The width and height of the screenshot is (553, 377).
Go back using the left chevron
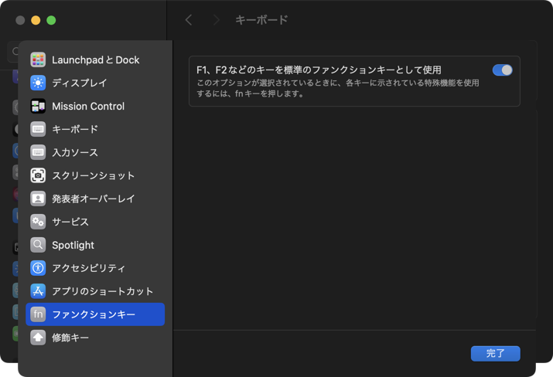(x=189, y=20)
